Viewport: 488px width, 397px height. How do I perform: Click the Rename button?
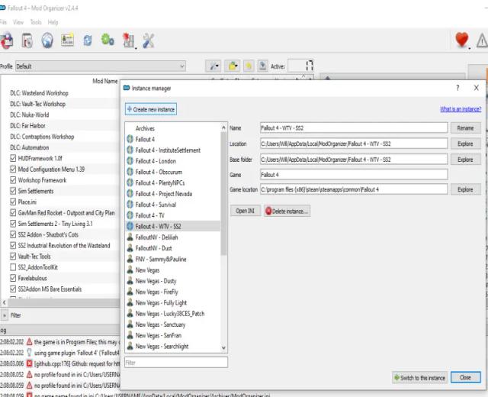point(466,128)
